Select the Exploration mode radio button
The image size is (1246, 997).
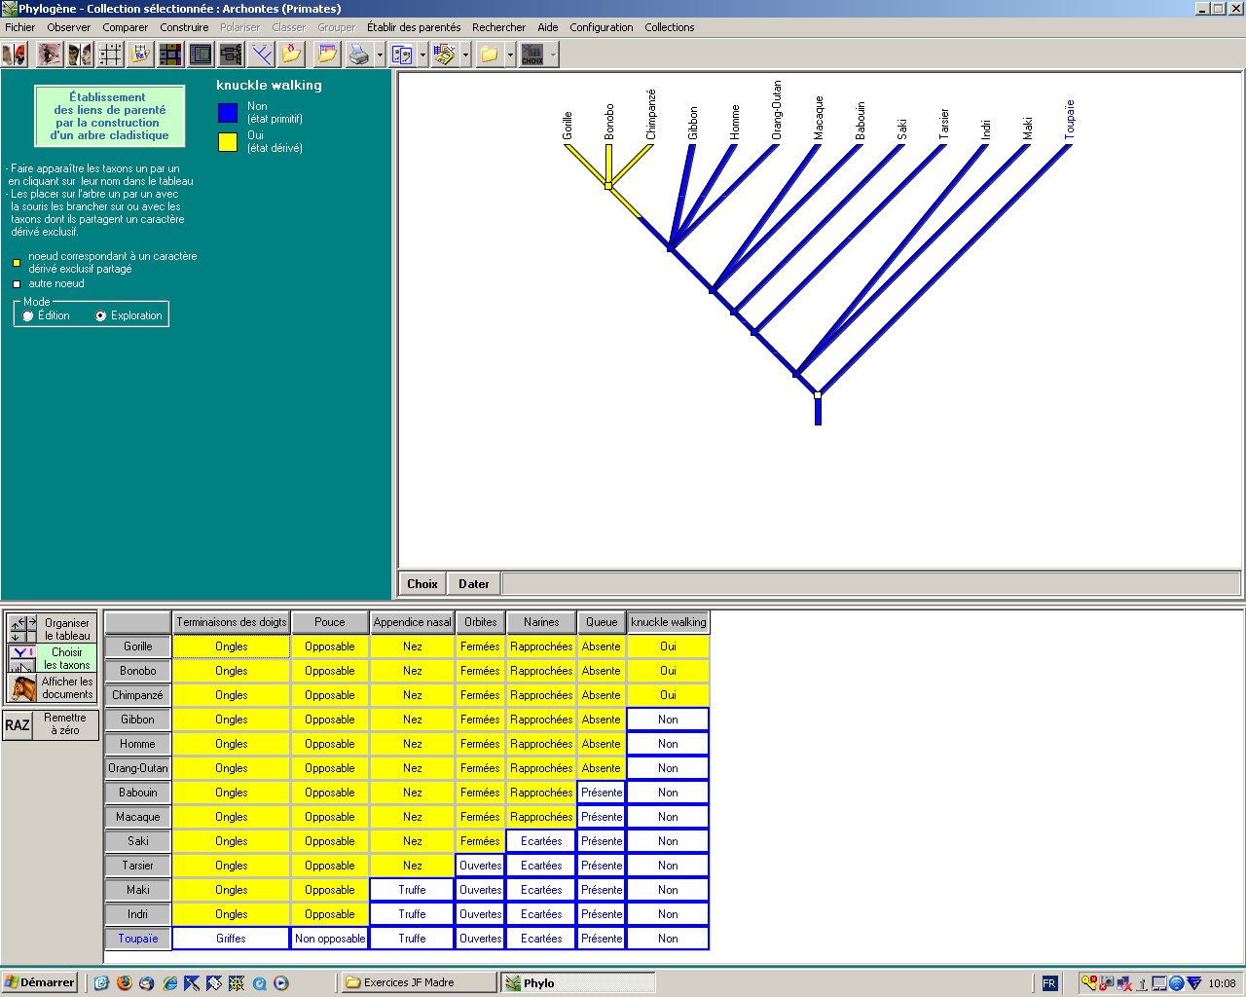tap(100, 316)
